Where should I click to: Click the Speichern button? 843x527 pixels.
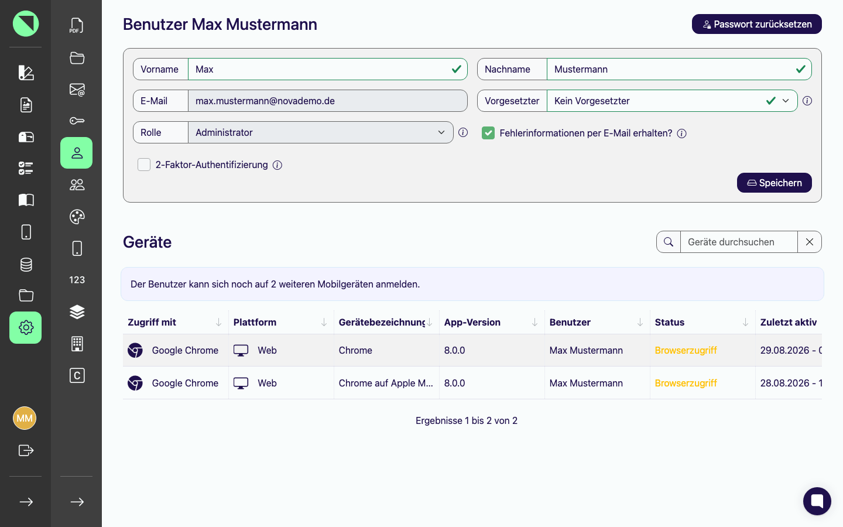pyautogui.click(x=774, y=183)
